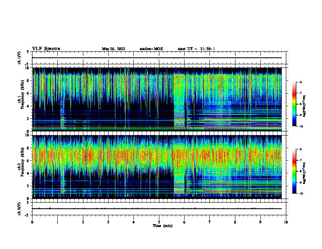Click the "ch.3(V)" waveform axis label
The image size is (322, 249).
click(20, 209)
